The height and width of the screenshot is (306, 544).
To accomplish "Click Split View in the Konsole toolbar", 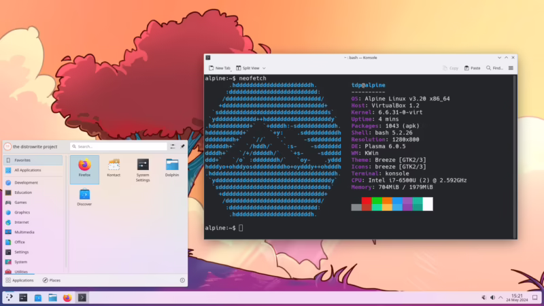I will click(x=248, y=68).
